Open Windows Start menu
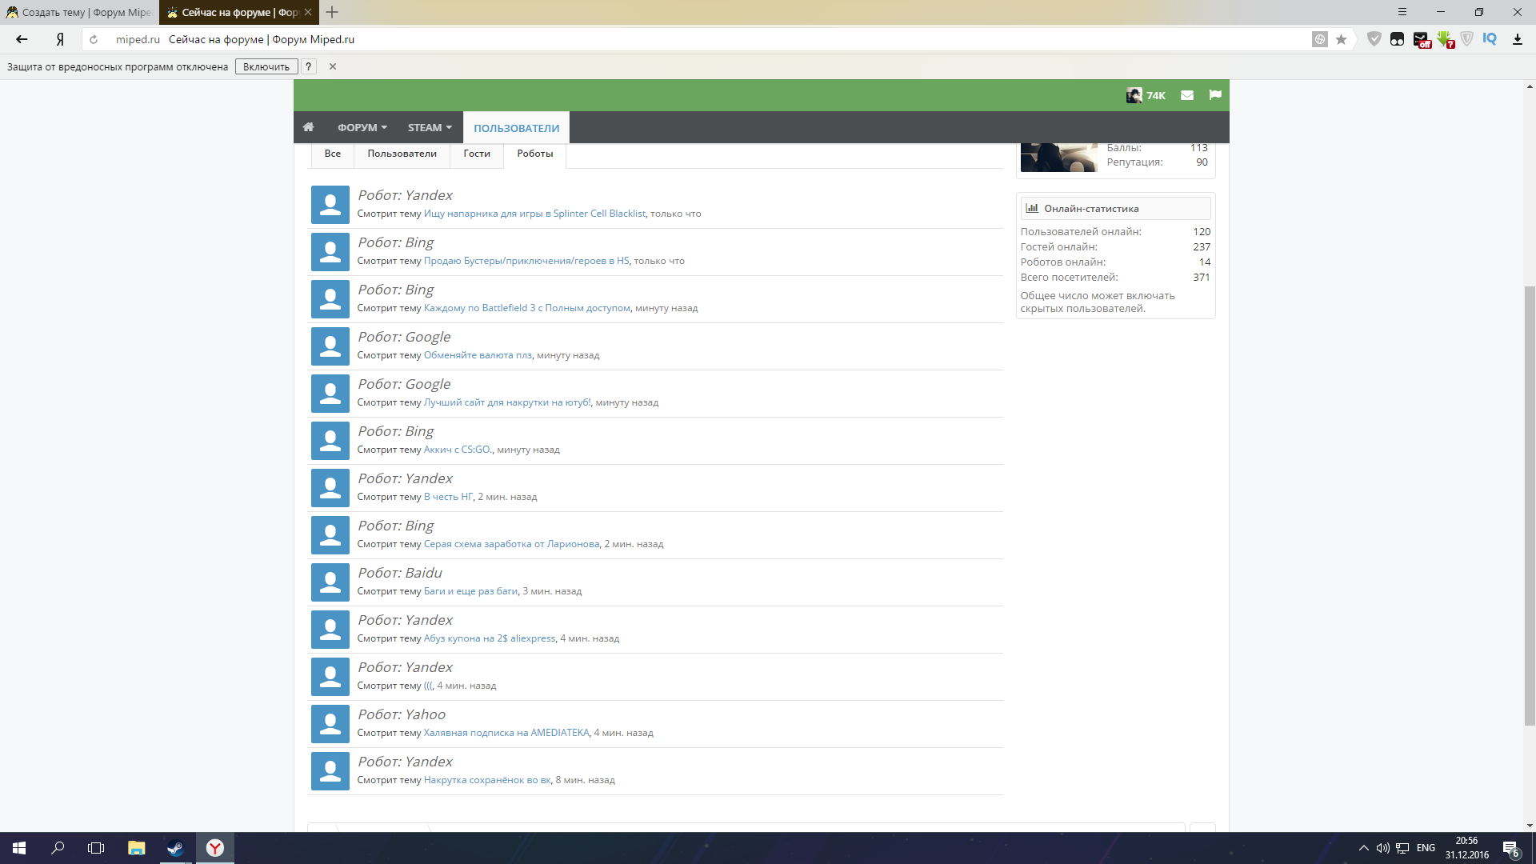This screenshot has width=1536, height=864. (19, 848)
